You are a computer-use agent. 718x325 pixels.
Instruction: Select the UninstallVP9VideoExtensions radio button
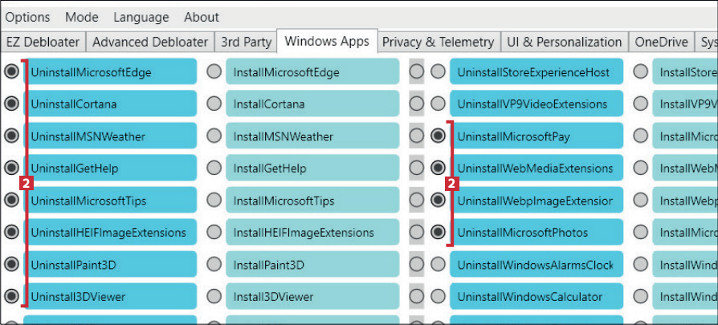pyautogui.click(x=438, y=104)
